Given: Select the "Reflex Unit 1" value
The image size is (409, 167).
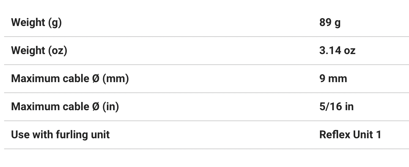Looking at the screenshot, I should click(350, 135).
